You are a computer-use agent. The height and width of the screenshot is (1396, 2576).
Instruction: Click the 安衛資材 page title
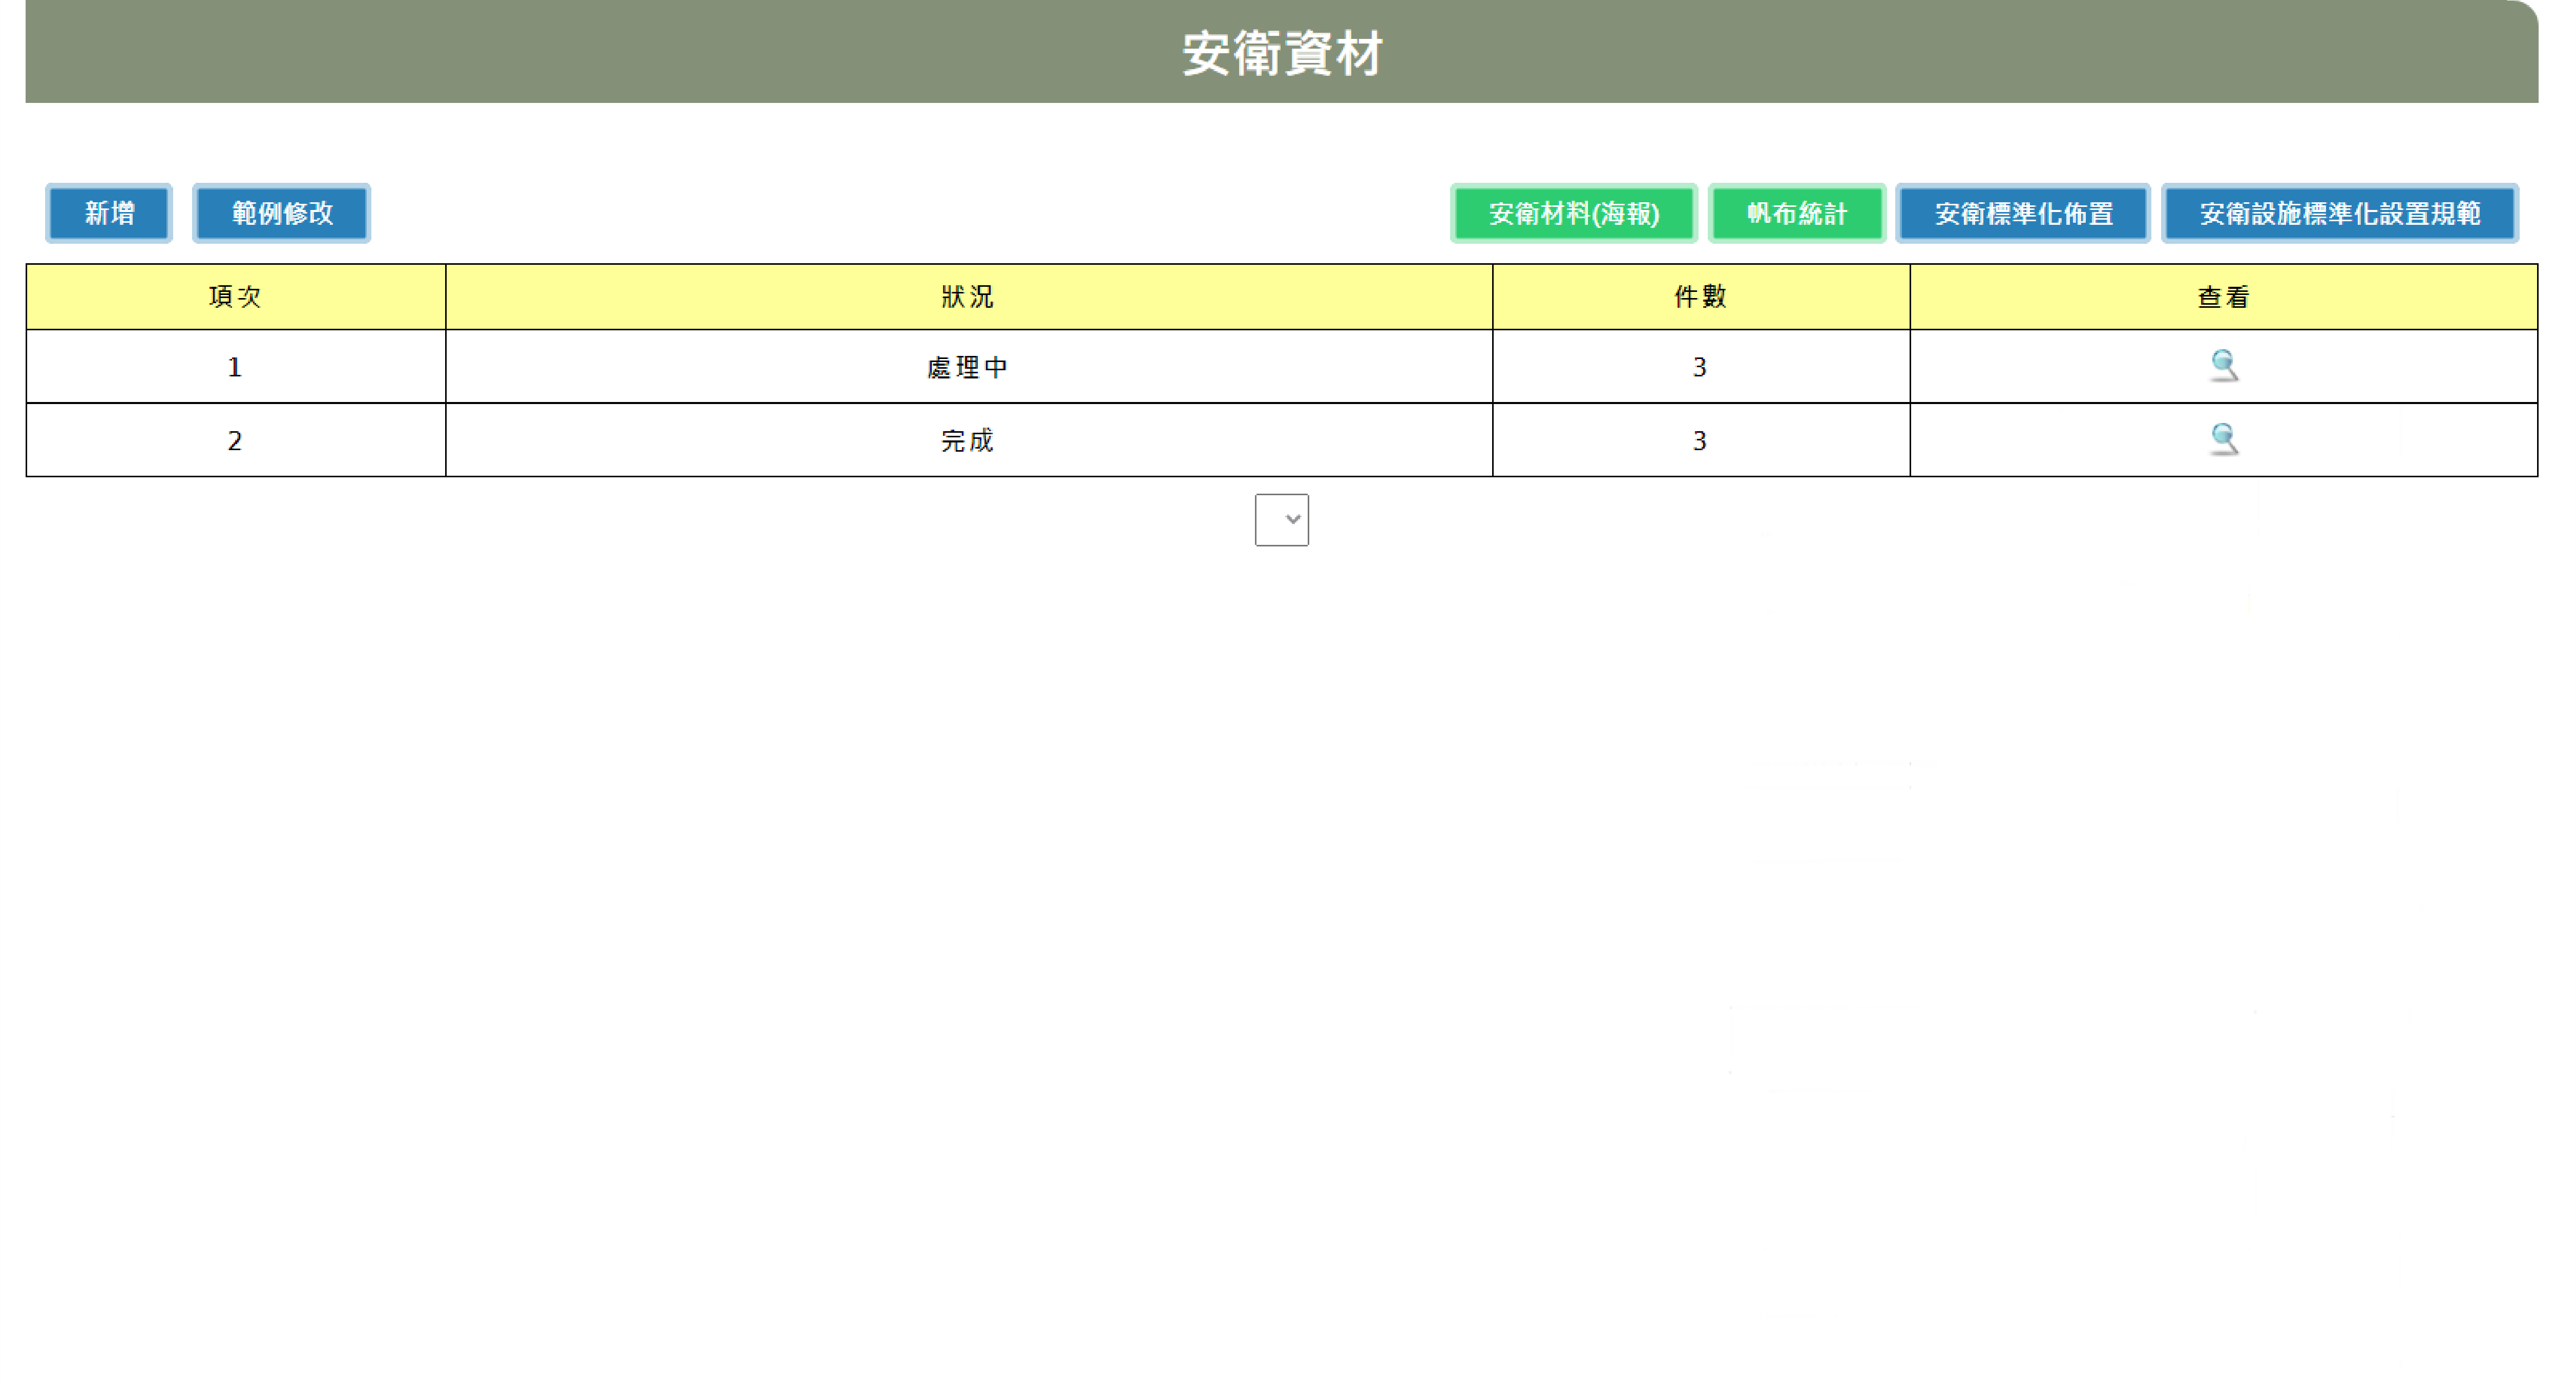(x=1282, y=53)
